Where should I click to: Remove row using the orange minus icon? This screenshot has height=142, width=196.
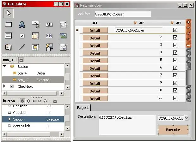click(188, 28)
